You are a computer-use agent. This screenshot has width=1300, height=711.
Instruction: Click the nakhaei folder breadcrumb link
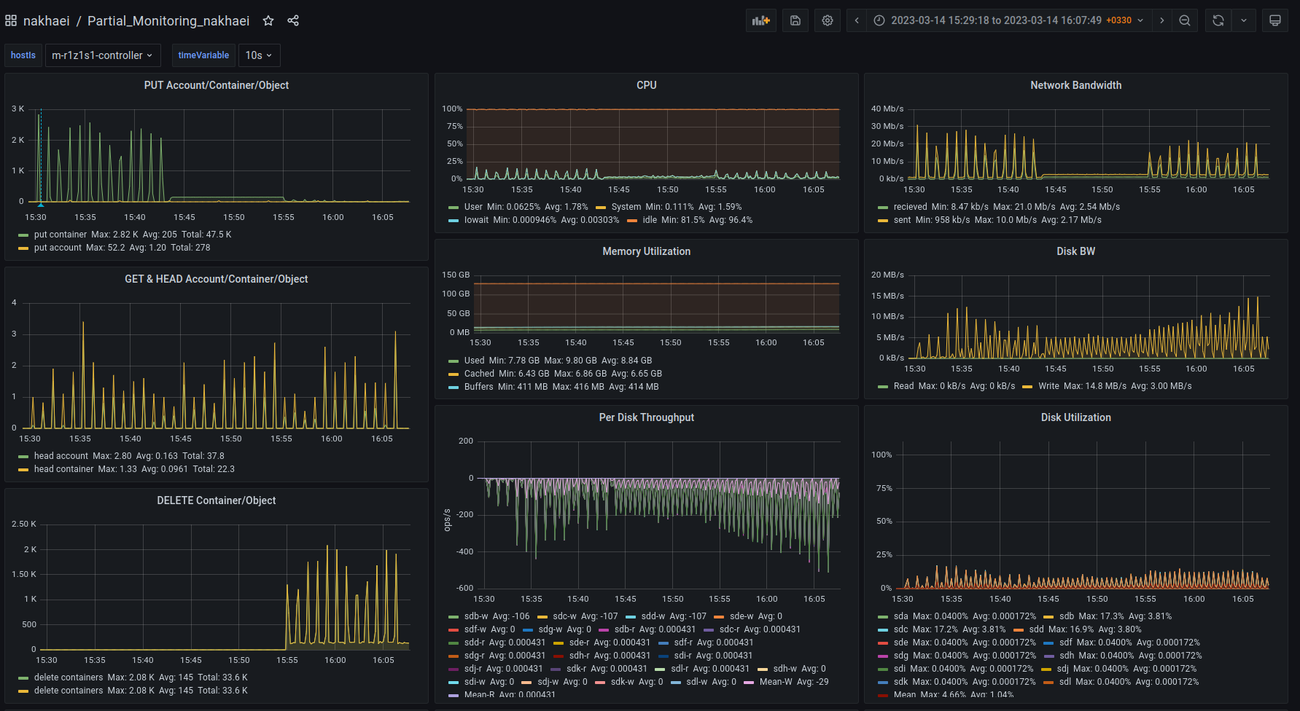click(46, 20)
